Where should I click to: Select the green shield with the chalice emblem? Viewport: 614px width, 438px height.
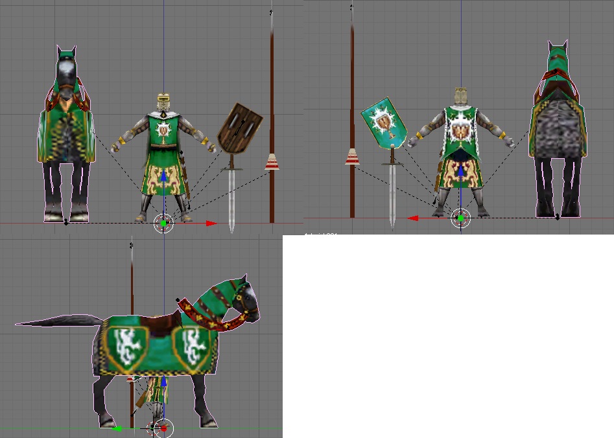pyautogui.click(x=384, y=123)
